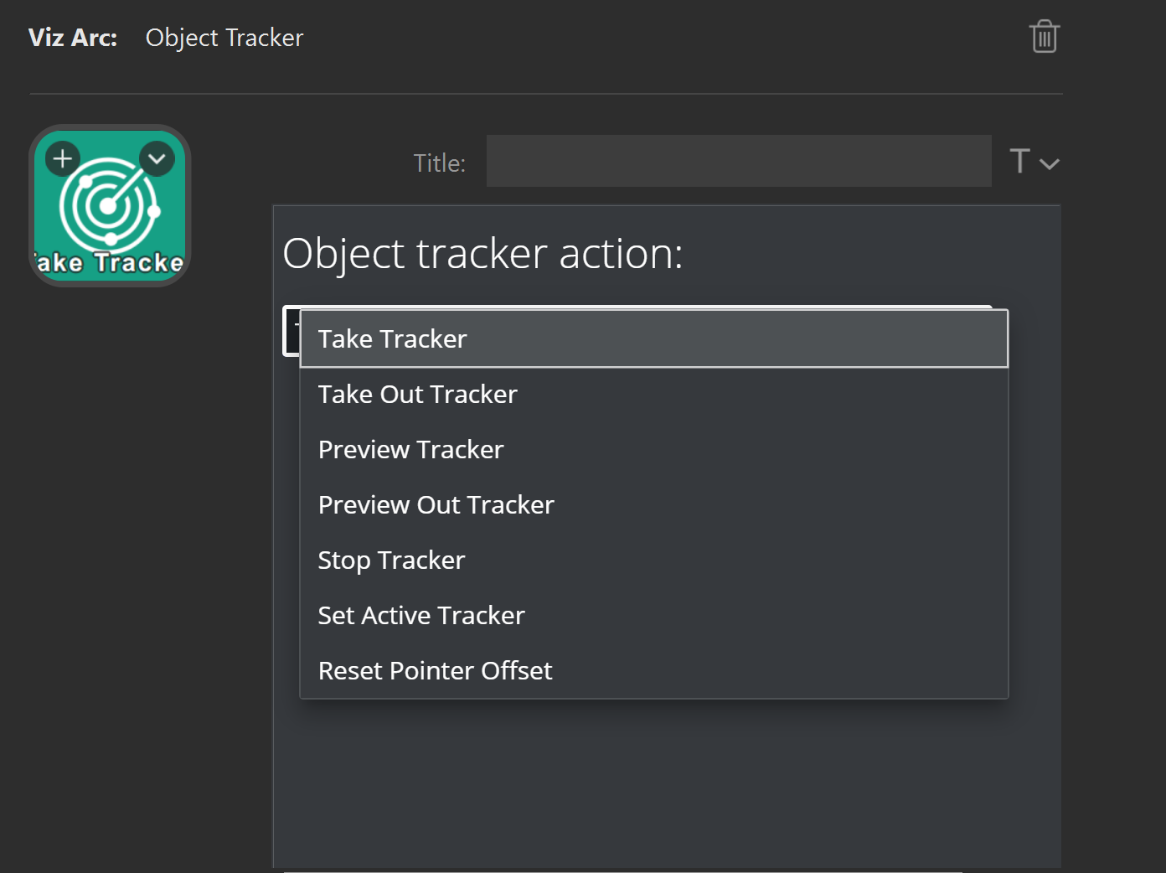
Task: Pick Stop Tracker from dropdown list
Action: click(654, 560)
